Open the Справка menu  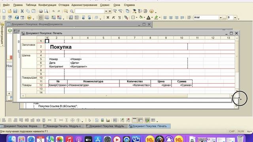coord(129,5)
